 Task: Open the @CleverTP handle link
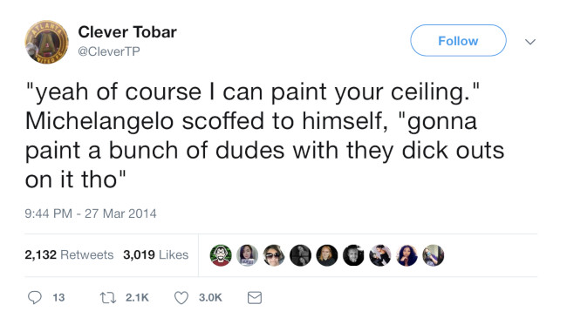point(109,51)
